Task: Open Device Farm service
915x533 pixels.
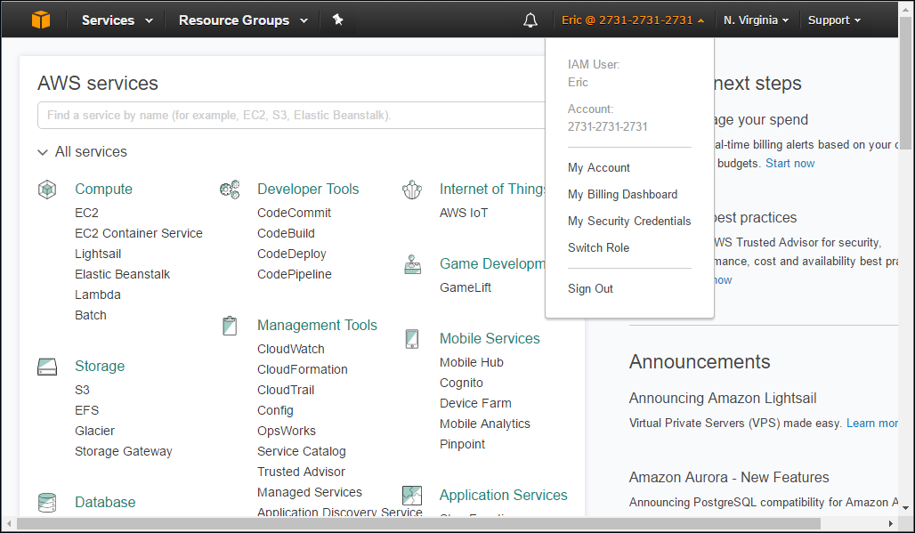Action: [475, 403]
